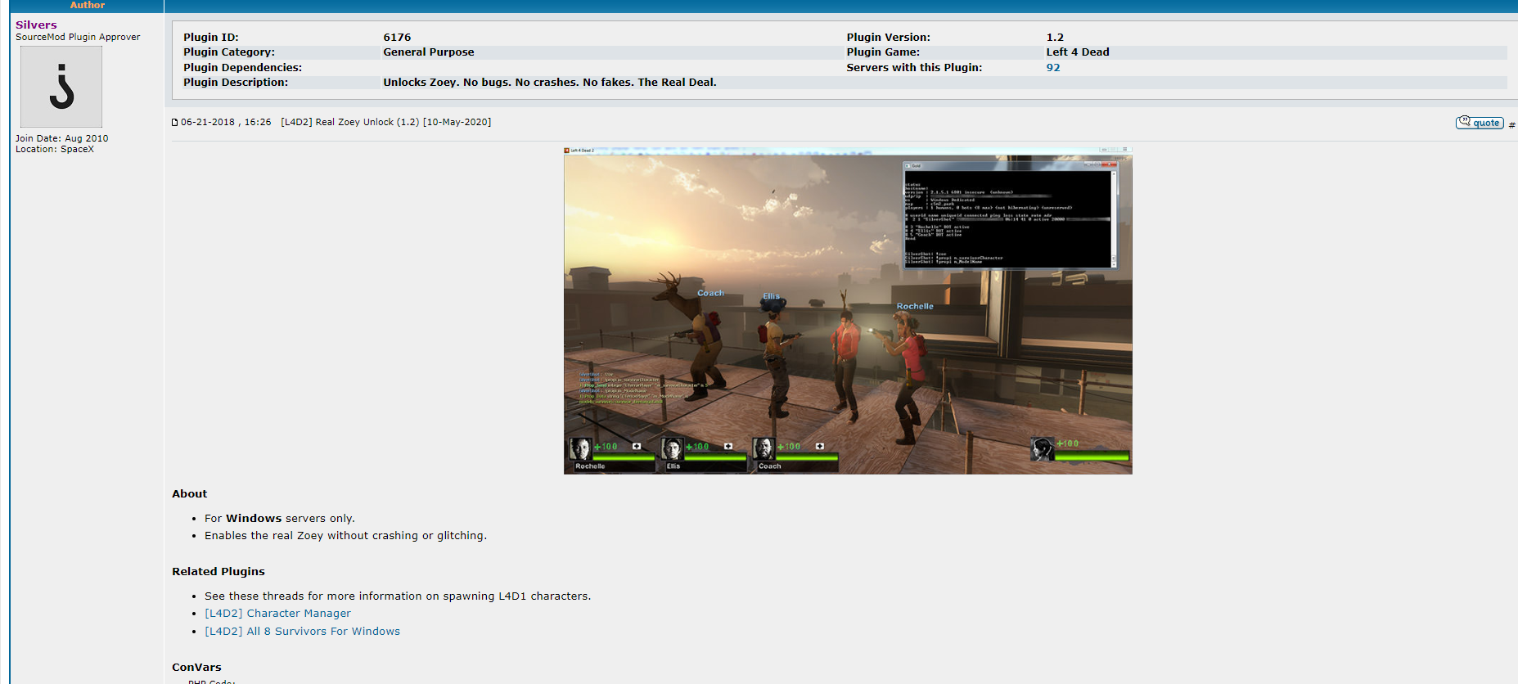Viewport: 1518px width, 684px height.
Task: Select Join Date Aug 2010 text
Action: (x=61, y=138)
